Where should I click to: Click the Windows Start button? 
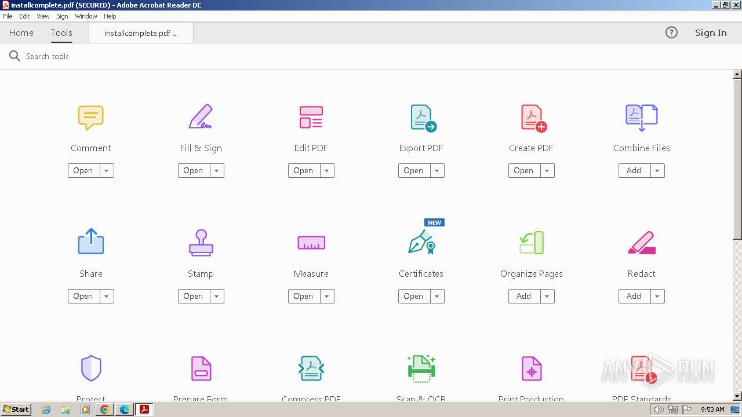(16, 409)
